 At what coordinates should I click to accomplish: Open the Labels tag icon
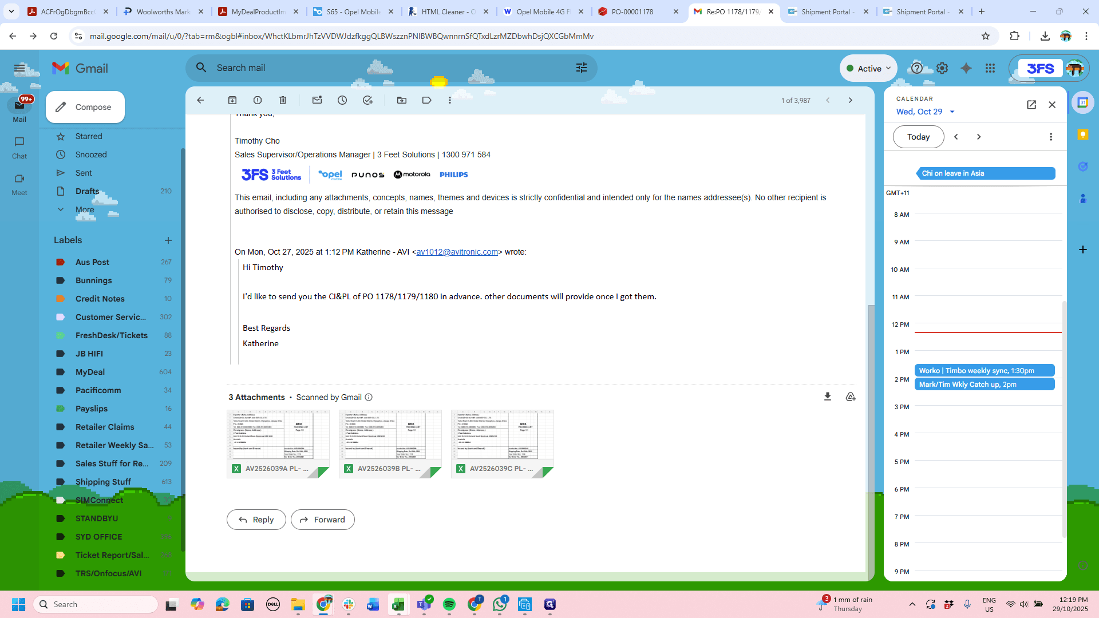pos(426,100)
